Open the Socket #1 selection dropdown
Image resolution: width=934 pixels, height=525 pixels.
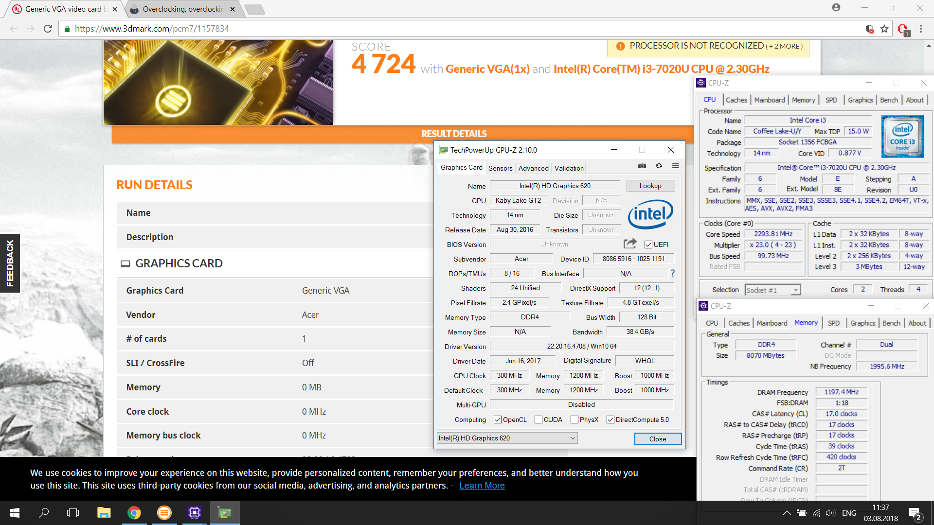point(772,290)
